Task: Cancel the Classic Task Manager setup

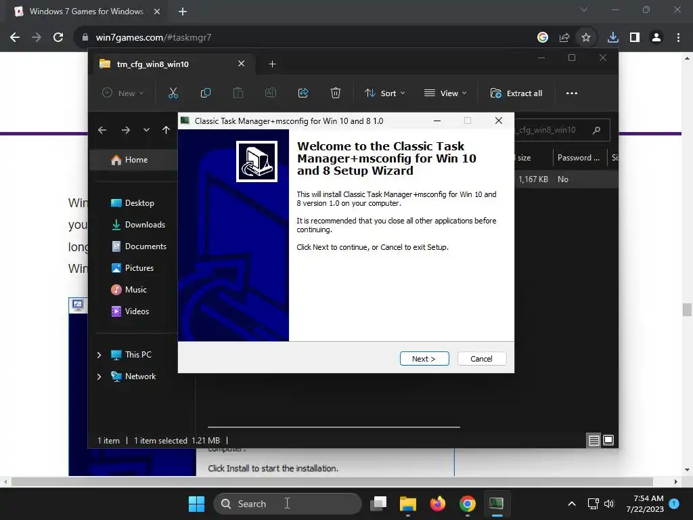Action: tap(481, 359)
